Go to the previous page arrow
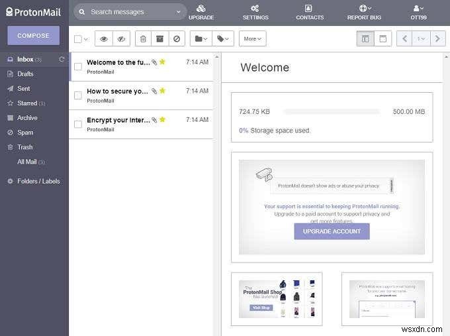The width and height of the screenshot is (450, 336). click(404, 38)
